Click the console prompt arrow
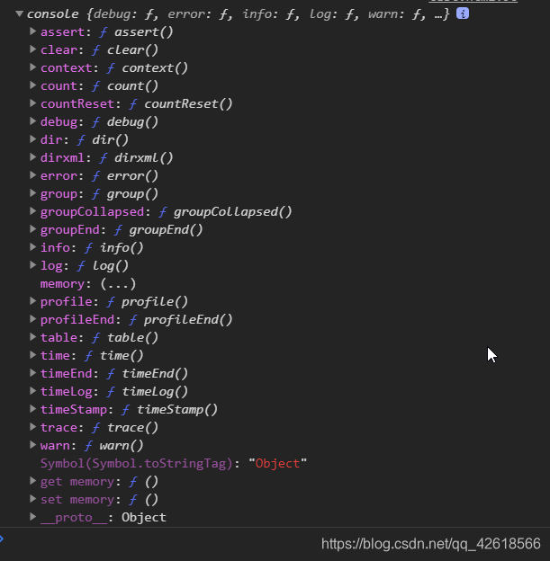The image size is (550, 561). click(2, 539)
